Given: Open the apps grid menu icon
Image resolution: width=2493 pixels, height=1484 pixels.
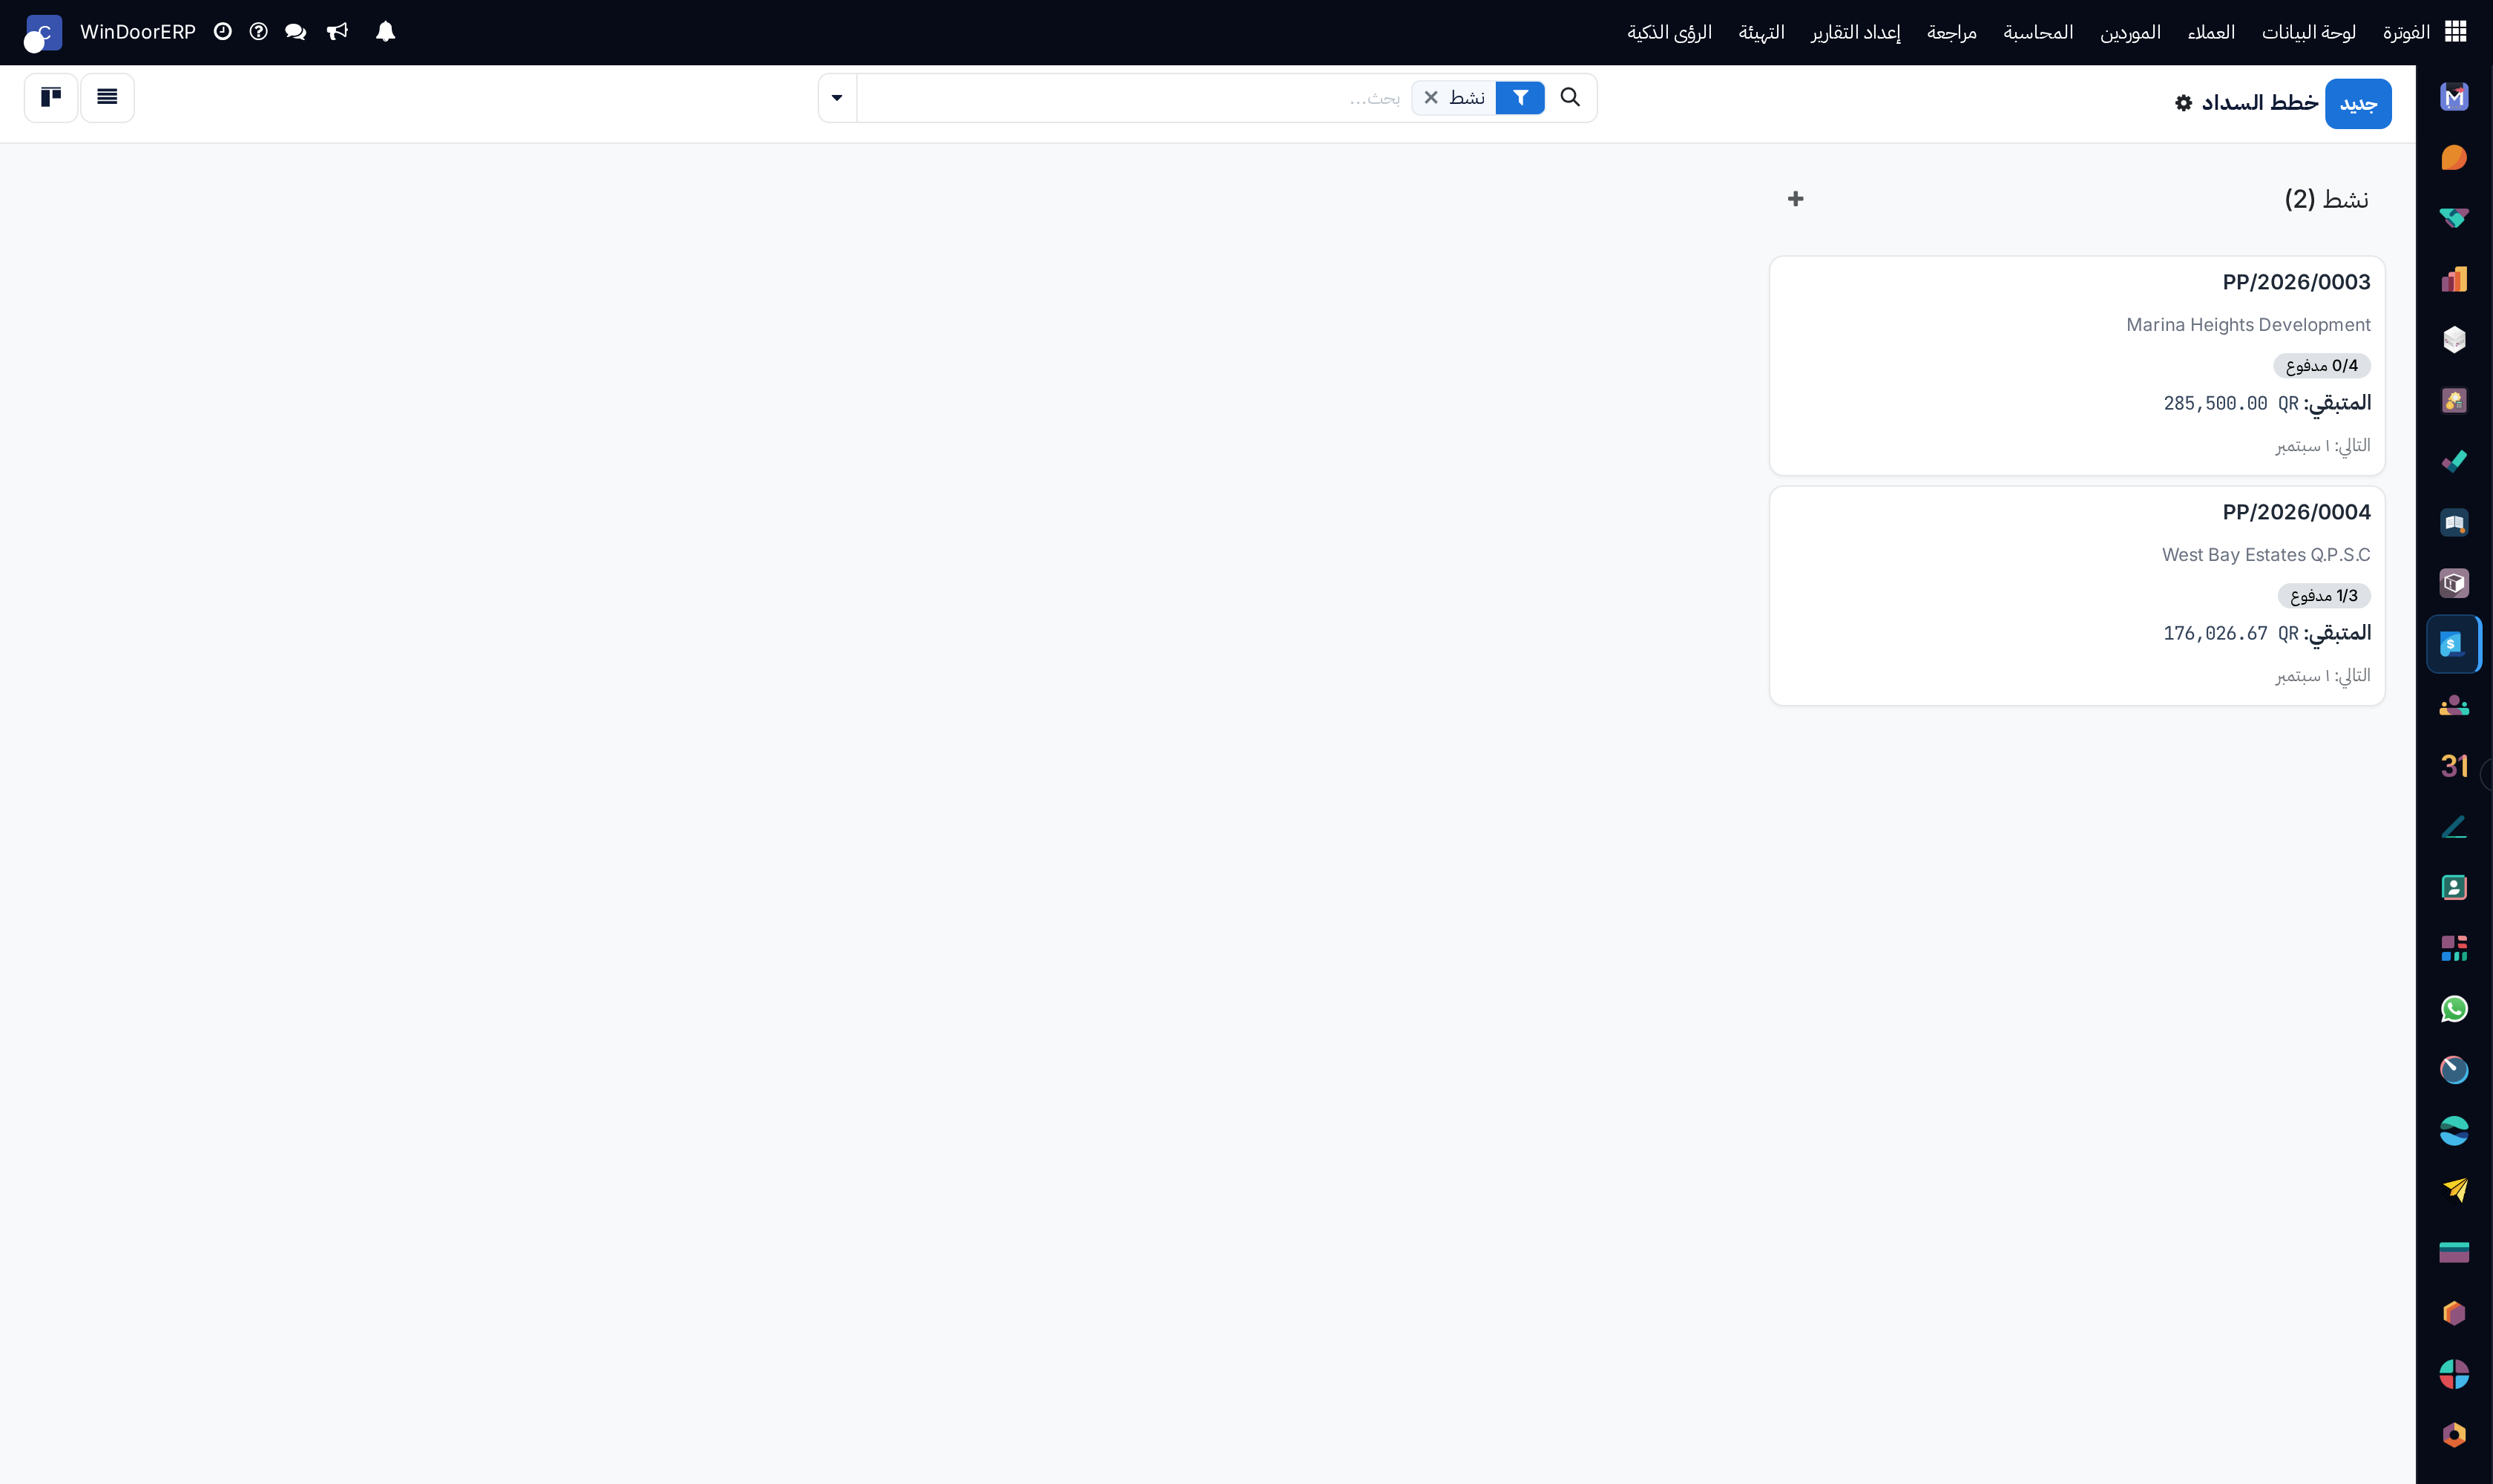Looking at the screenshot, I should click(2455, 32).
